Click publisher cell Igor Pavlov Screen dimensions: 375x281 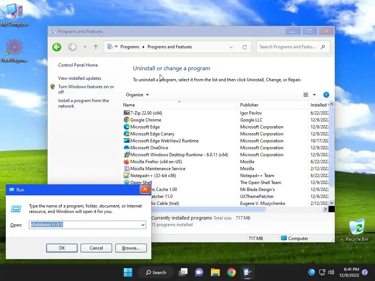coord(251,113)
